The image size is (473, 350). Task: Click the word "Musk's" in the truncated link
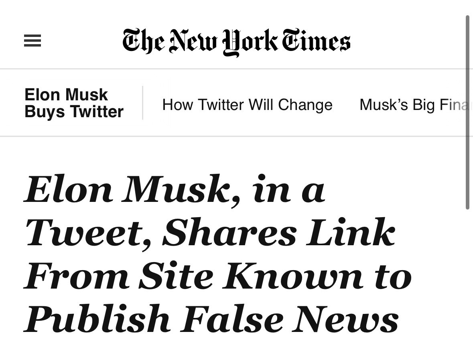[384, 105]
